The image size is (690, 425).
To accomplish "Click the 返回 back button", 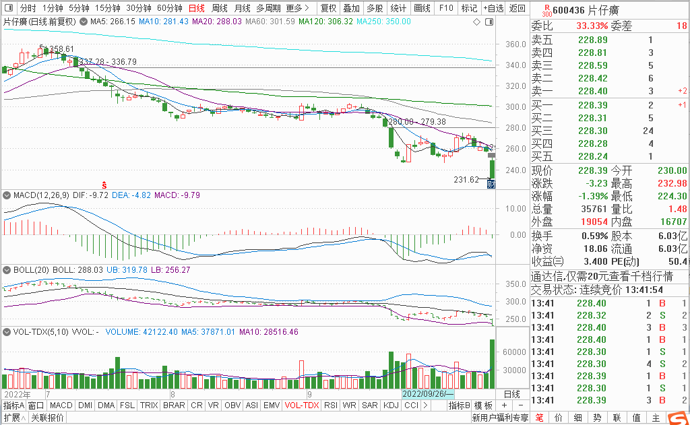I will (x=517, y=8).
